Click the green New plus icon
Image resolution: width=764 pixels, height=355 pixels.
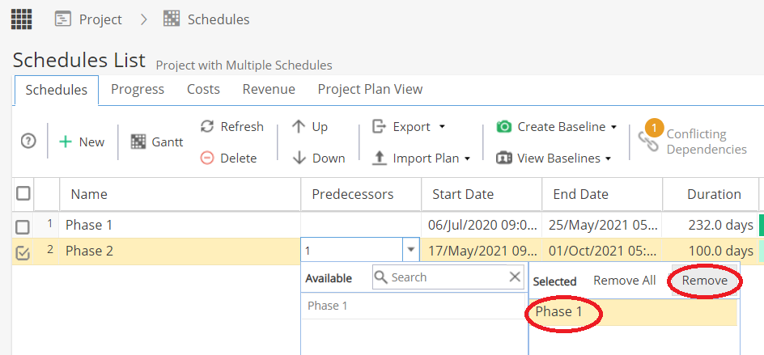tap(65, 142)
